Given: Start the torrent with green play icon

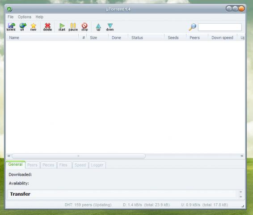Looking at the screenshot, I should pyautogui.click(x=62, y=27).
